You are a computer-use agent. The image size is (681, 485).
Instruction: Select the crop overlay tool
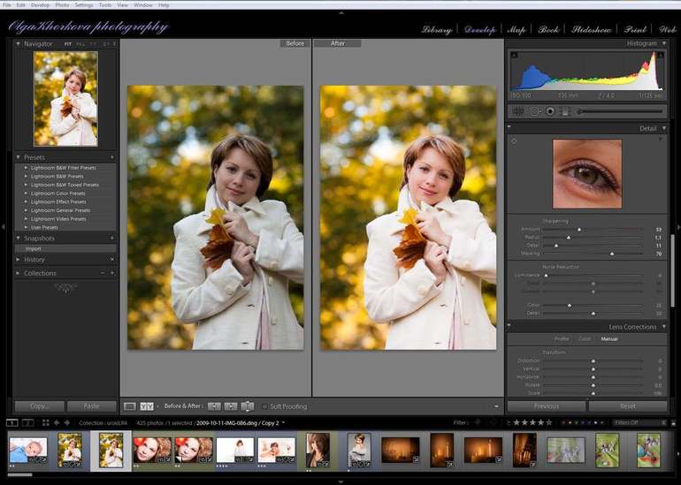click(x=518, y=111)
